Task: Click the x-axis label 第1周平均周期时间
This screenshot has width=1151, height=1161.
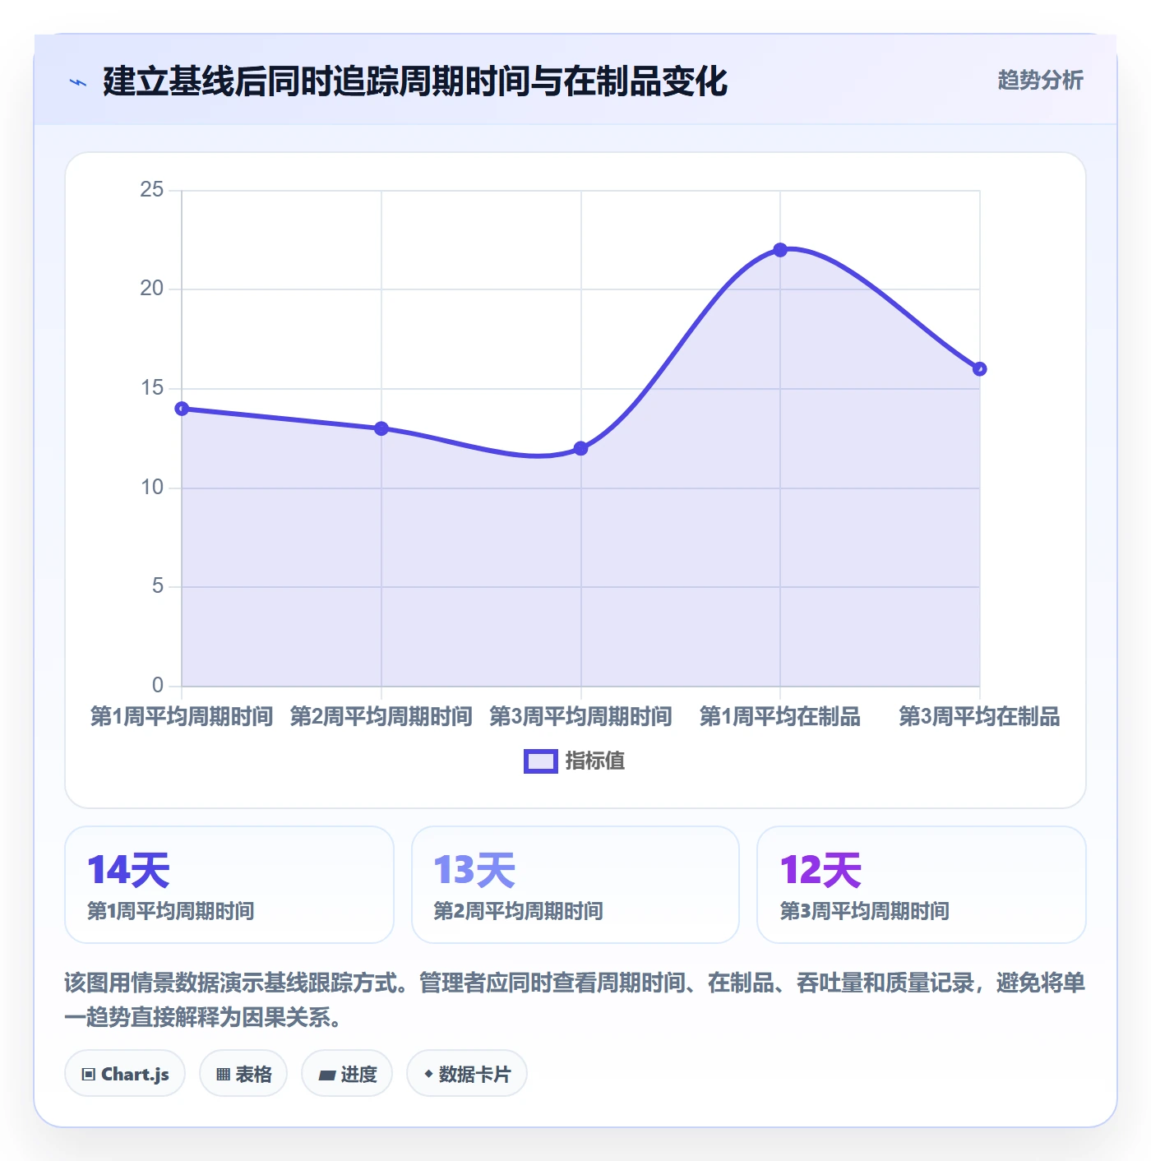Action: coord(182,716)
